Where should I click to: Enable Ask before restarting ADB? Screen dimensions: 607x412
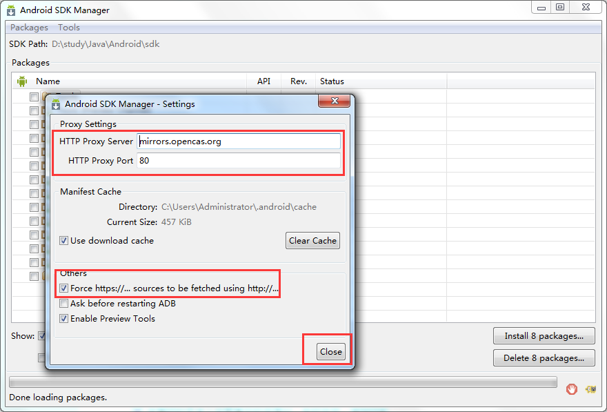click(64, 303)
